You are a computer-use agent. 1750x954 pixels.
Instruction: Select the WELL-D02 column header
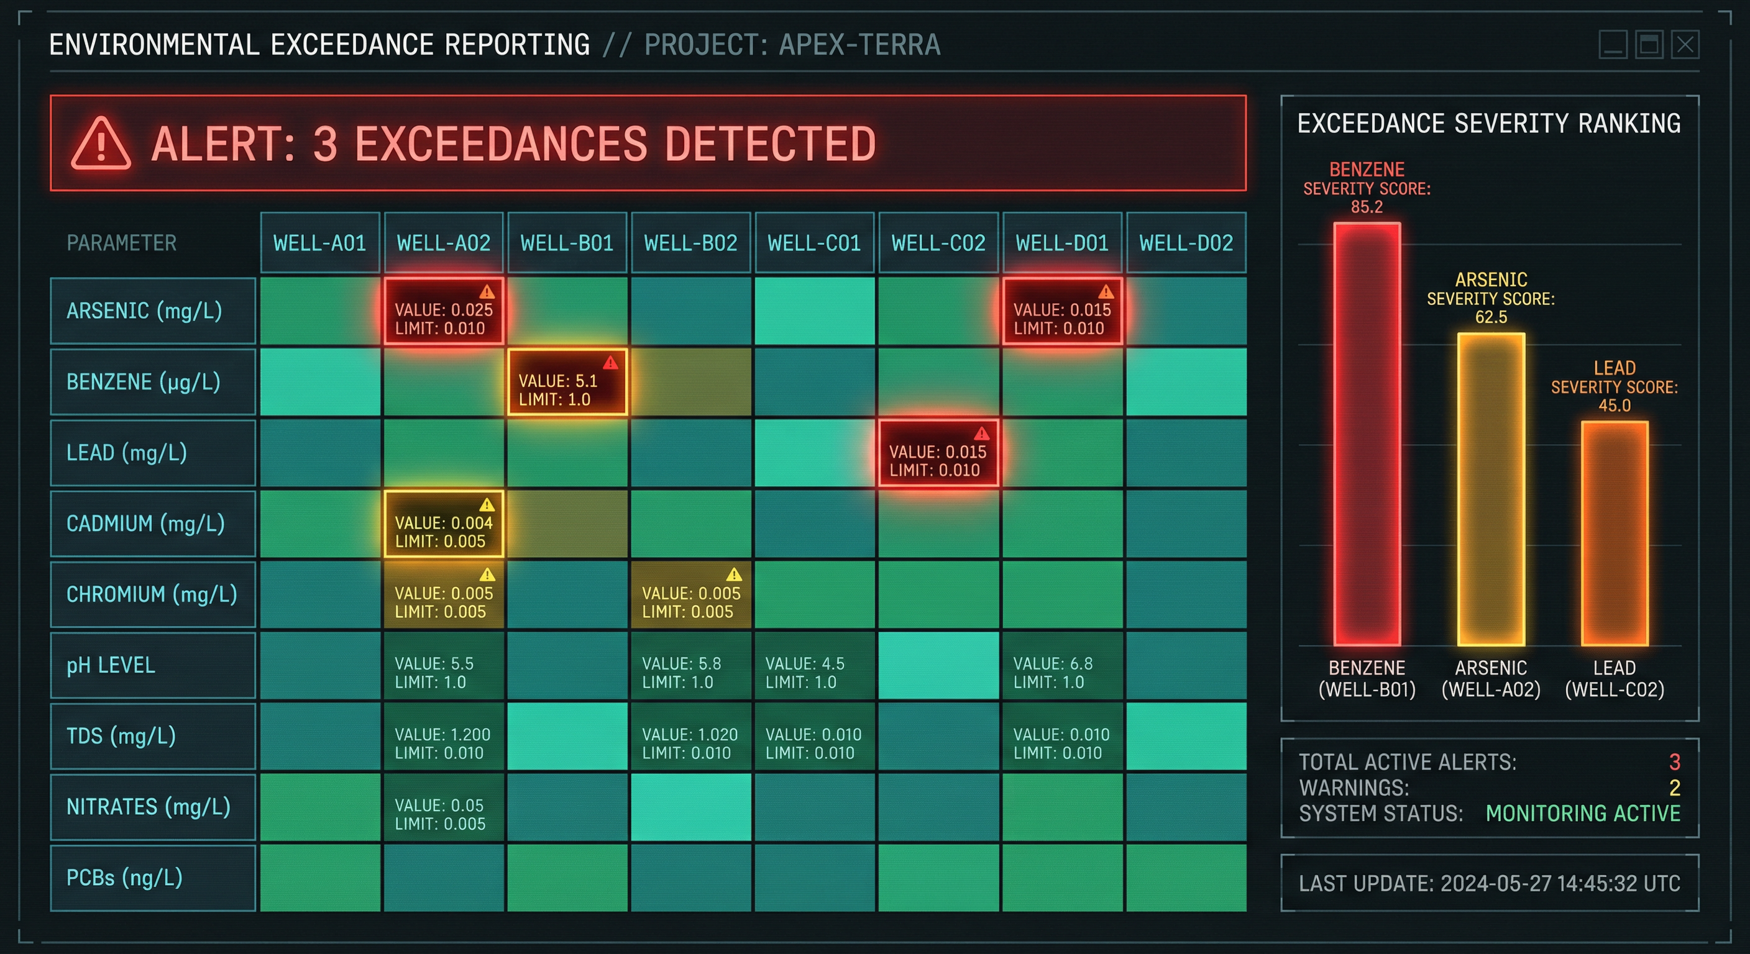pos(1187,242)
